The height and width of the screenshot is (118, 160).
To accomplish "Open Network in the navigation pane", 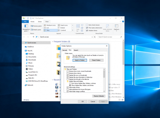I will [29, 85].
